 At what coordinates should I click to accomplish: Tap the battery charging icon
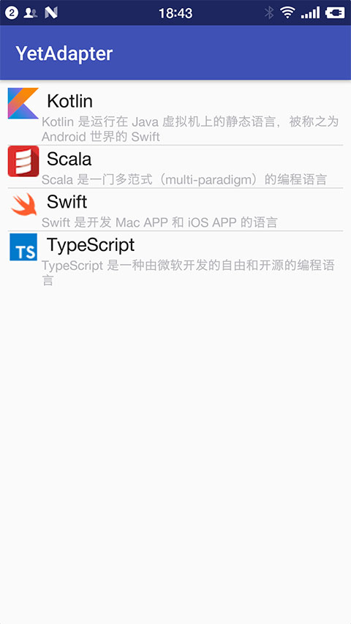335,12
